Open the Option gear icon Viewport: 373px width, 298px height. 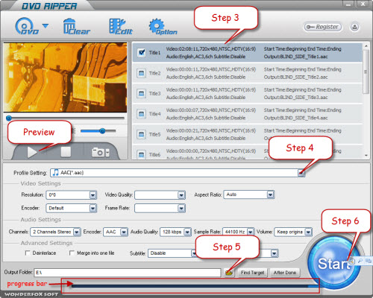(x=163, y=26)
